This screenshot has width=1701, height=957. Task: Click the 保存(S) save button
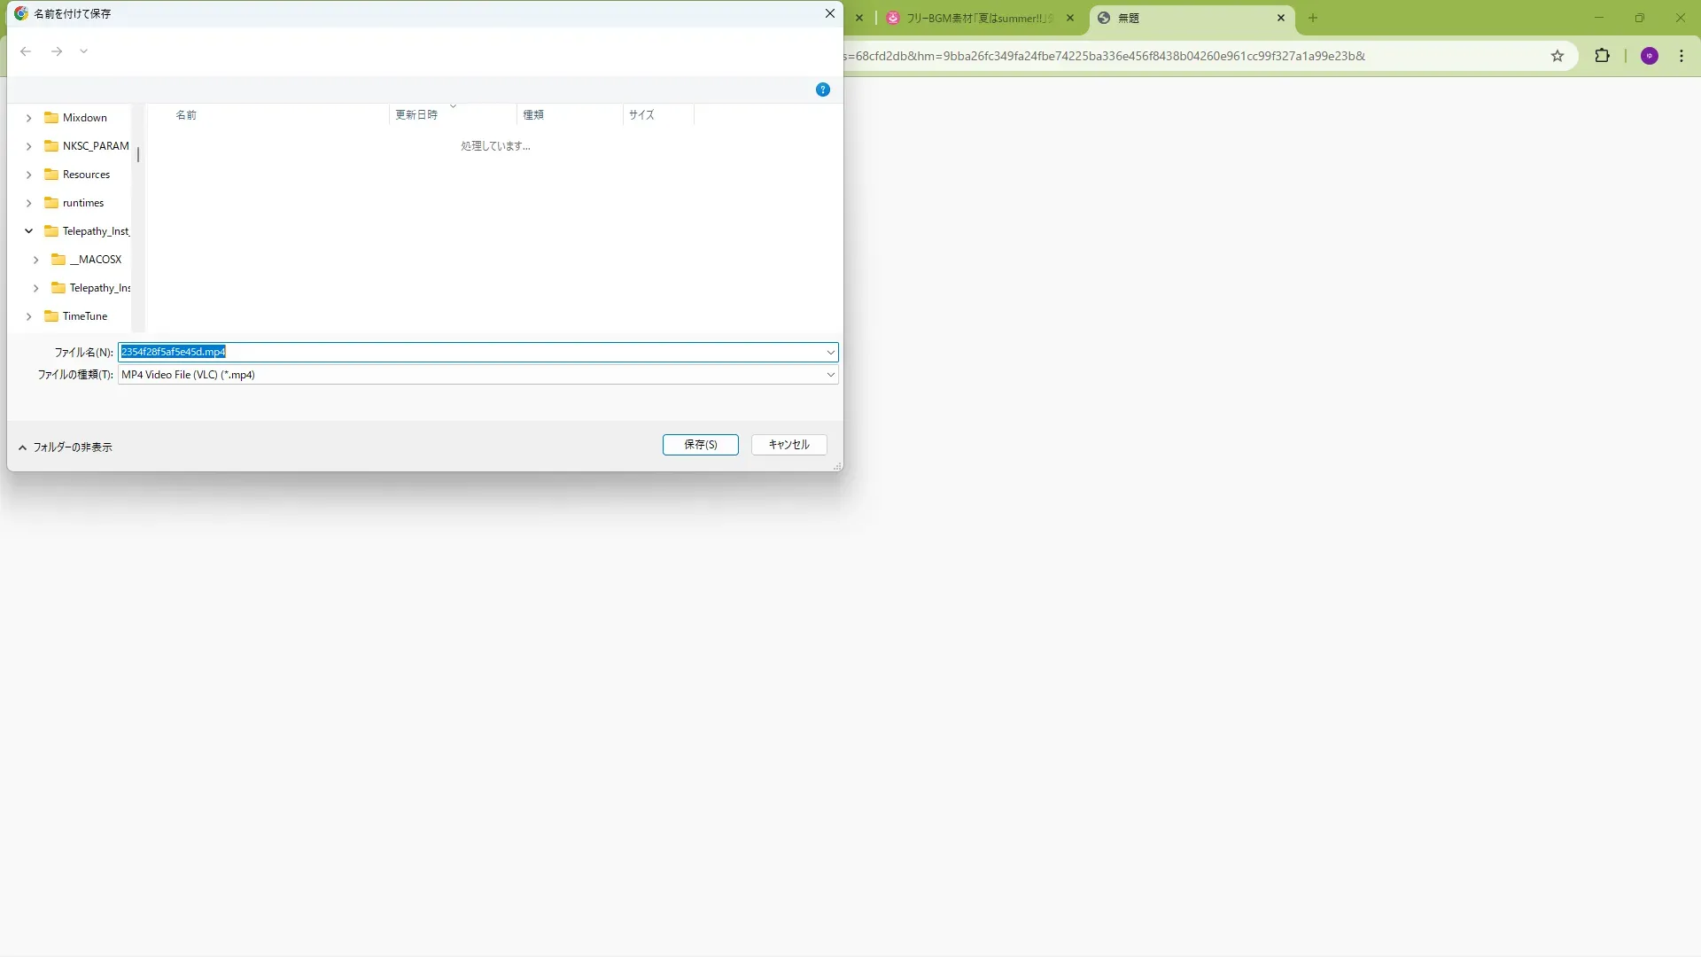coord(700,445)
